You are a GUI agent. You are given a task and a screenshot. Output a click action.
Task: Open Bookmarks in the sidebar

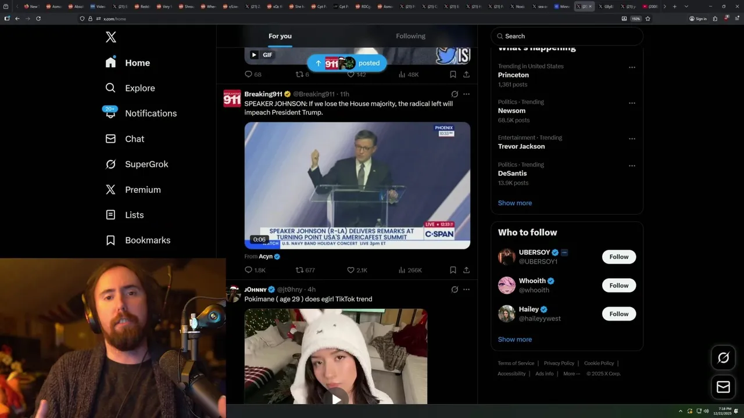(x=138, y=240)
